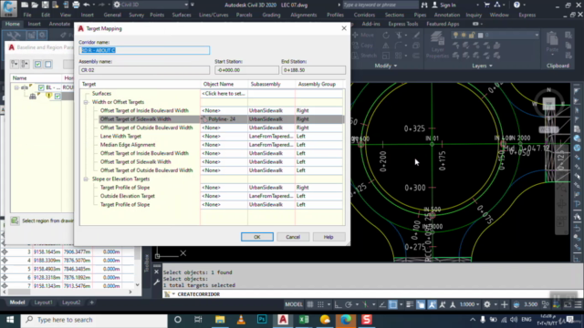The height and width of the screenshot is (328, 584).
Task: Toggle snap mode dots icon in status bar
Action: pyautogui.click(x=320, y=304)
